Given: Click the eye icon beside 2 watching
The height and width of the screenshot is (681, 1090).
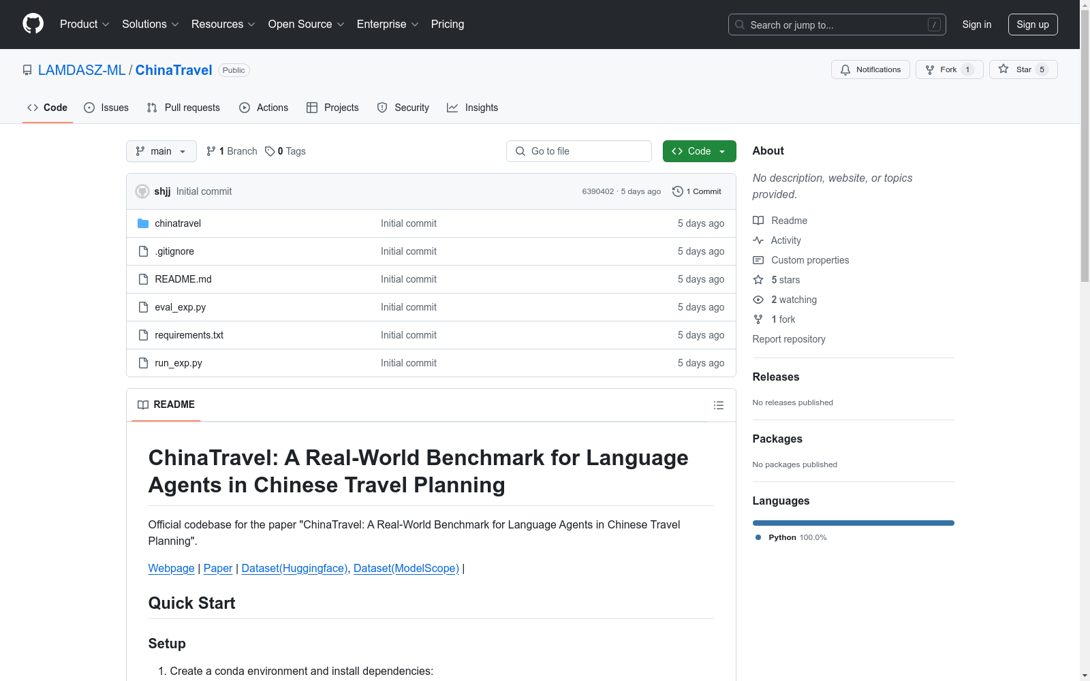Looking at the screenshot, I should pos(758,300).
